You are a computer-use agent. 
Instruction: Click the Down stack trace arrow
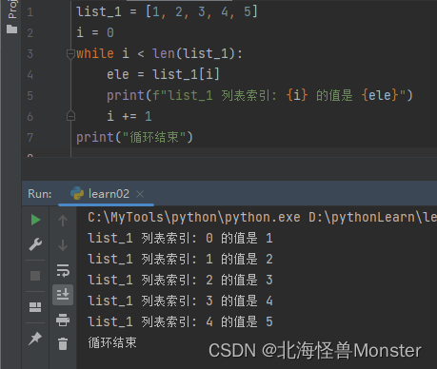63,245
